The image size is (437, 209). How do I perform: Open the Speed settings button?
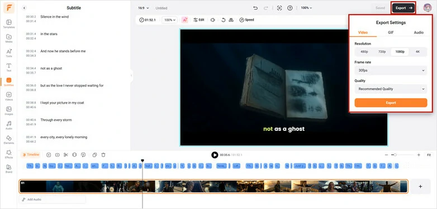coord(247,20)
